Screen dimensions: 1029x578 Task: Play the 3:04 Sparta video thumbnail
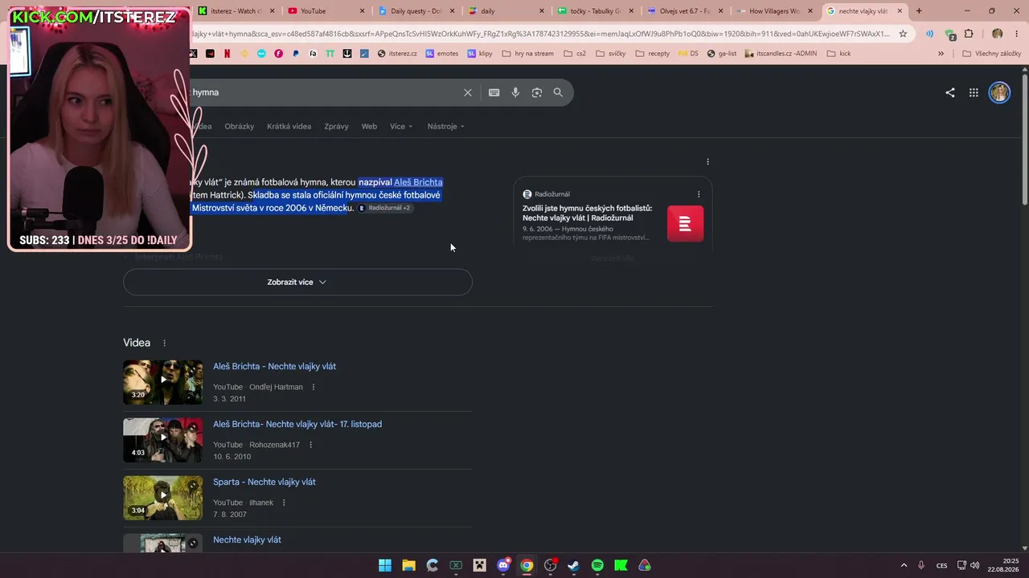click(163, 498)
